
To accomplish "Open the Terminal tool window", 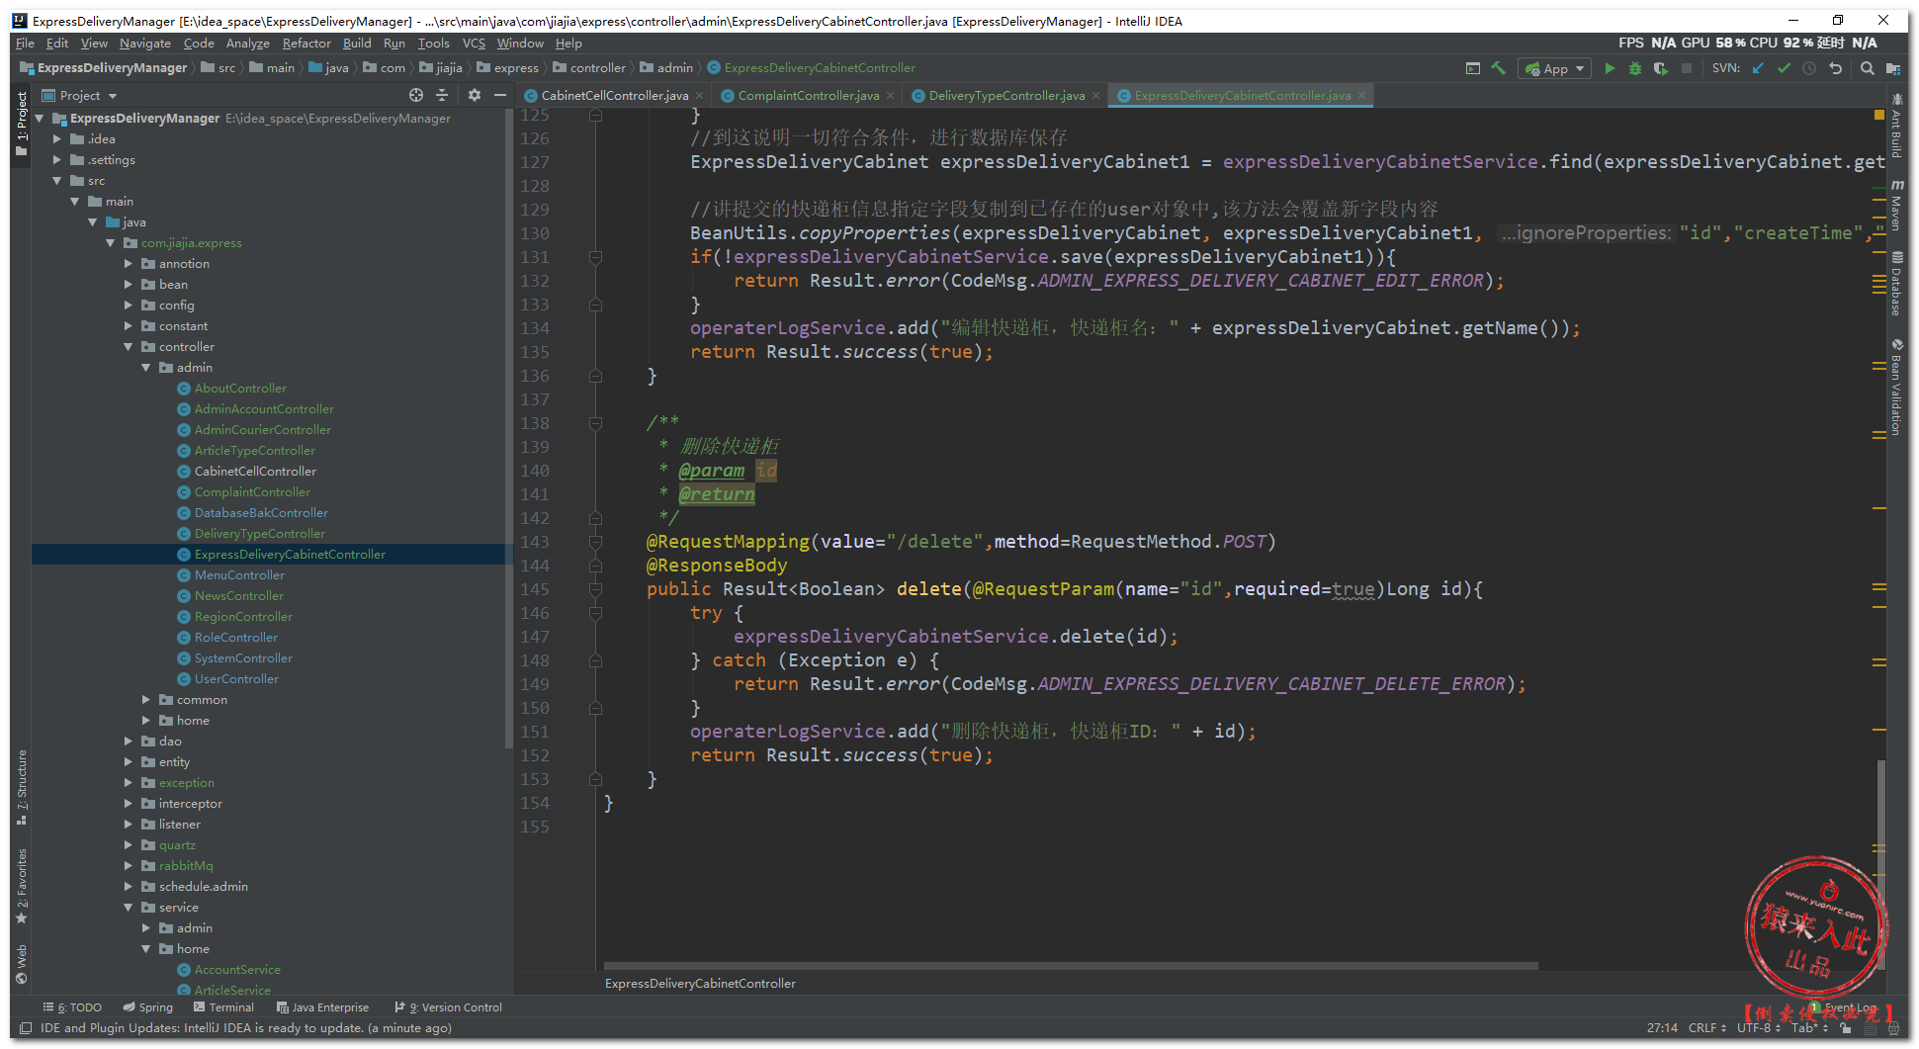I will 224,1007.
